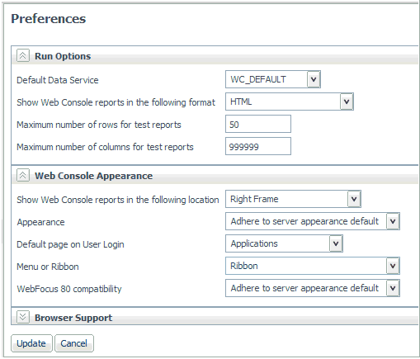This screenshot has width=420, height=359.
Task: Open the WebFocus 80 compatibility dropdown arrow
Action: pos(393,288)
